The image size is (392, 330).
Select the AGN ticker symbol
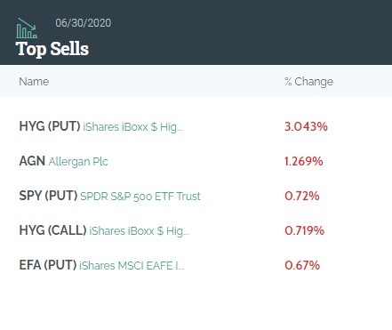tap(32, 161)
